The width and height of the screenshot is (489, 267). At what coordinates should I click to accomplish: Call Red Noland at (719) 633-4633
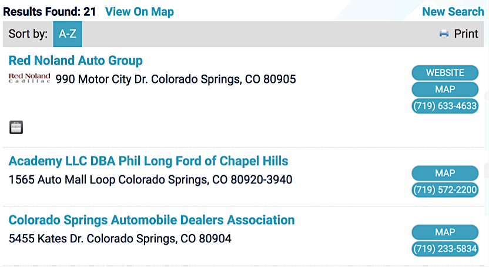[x=445, y=106]
